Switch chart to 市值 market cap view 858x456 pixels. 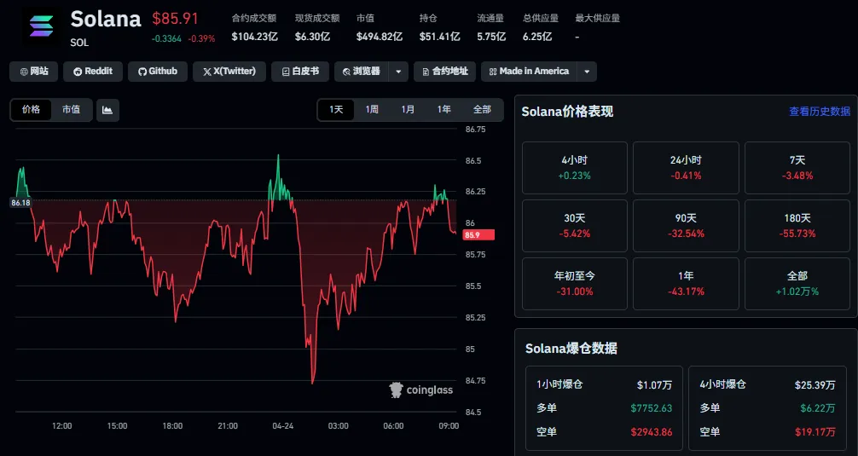(x=71, y=110)
